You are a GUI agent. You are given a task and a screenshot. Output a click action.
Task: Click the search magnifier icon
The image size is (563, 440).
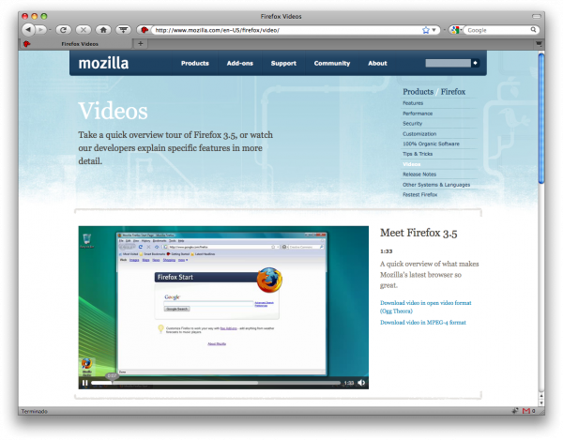coord(534,30)
